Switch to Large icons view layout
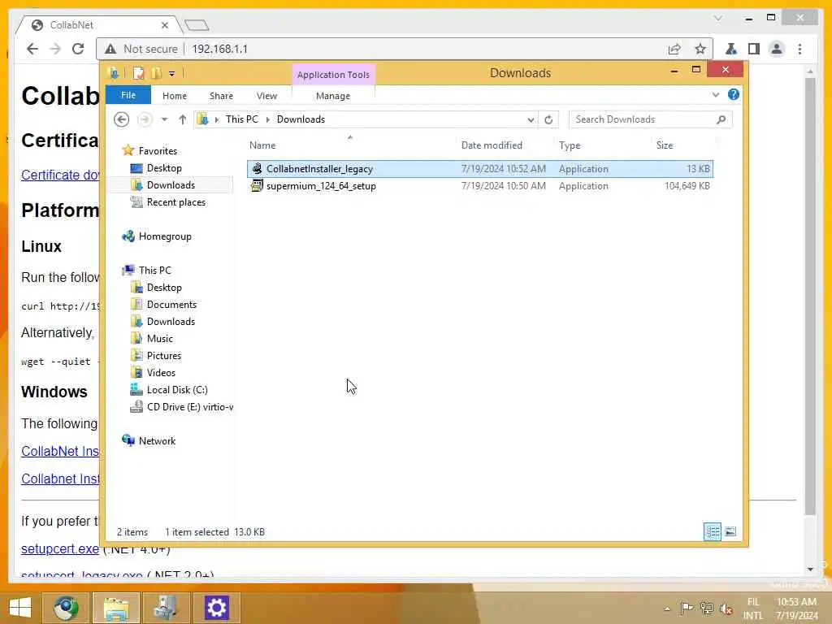 730,531
